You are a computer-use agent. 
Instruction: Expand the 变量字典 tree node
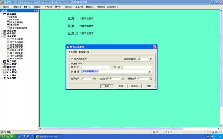tap(2, 31)
